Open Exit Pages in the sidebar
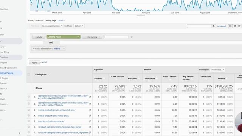 coord(4,78)
